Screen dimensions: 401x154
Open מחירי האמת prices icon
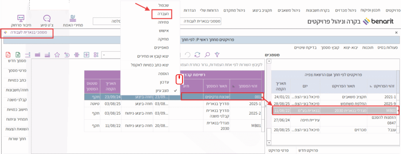pos(73,21)
